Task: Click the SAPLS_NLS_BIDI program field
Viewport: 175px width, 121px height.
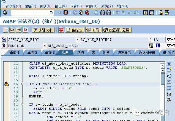Action: tap(41, 40)
